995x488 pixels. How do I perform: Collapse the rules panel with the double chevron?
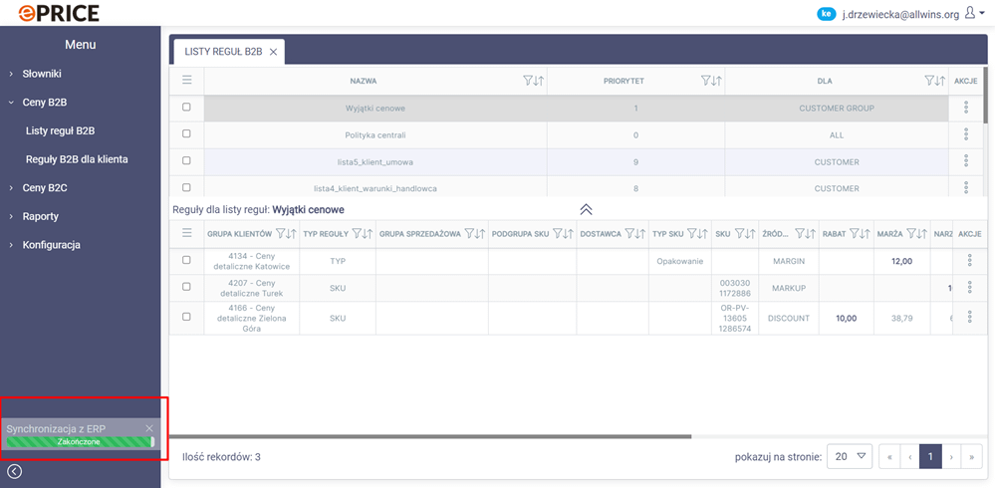coord(586,209)
